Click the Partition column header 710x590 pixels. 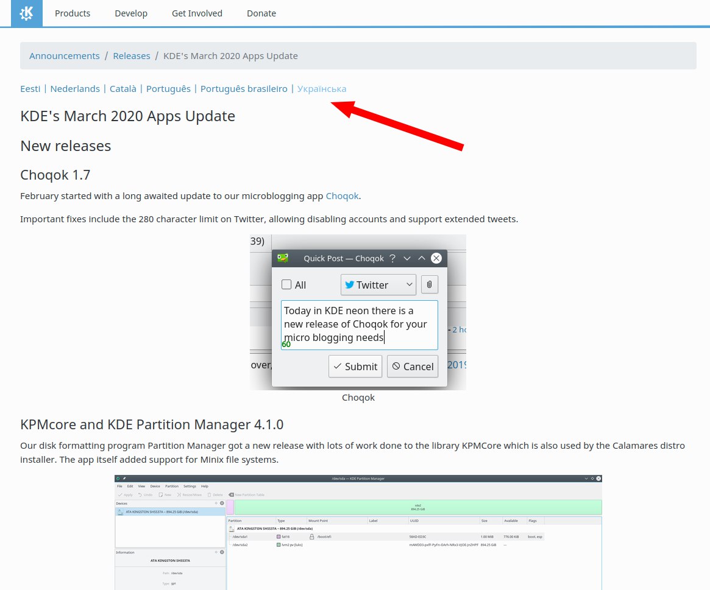pos(251,521)
